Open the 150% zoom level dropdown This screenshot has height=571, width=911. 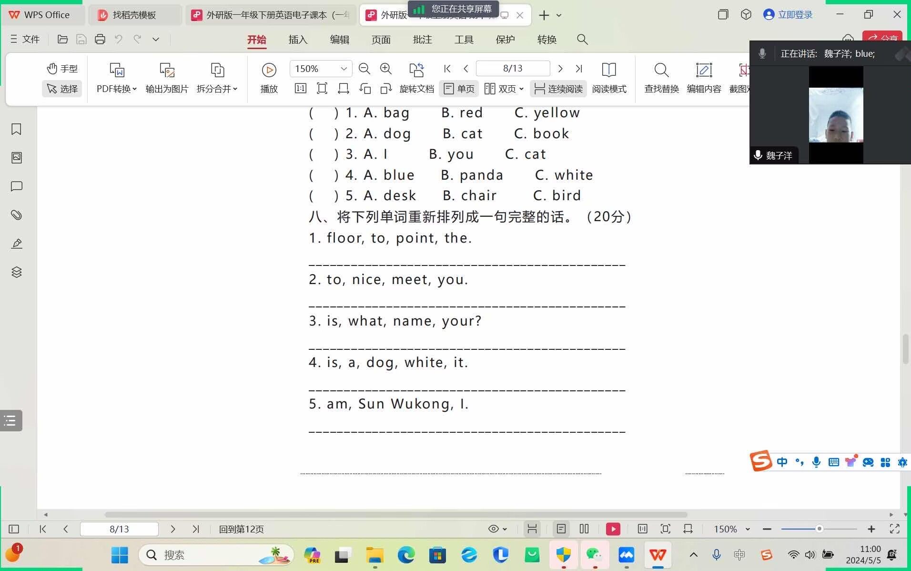[344, 69]
